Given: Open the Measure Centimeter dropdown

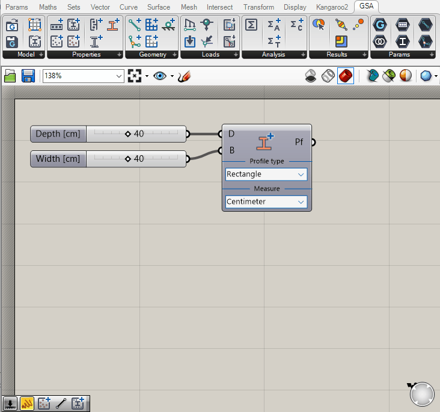Looking at the screenshot, I should click(266, 202).
